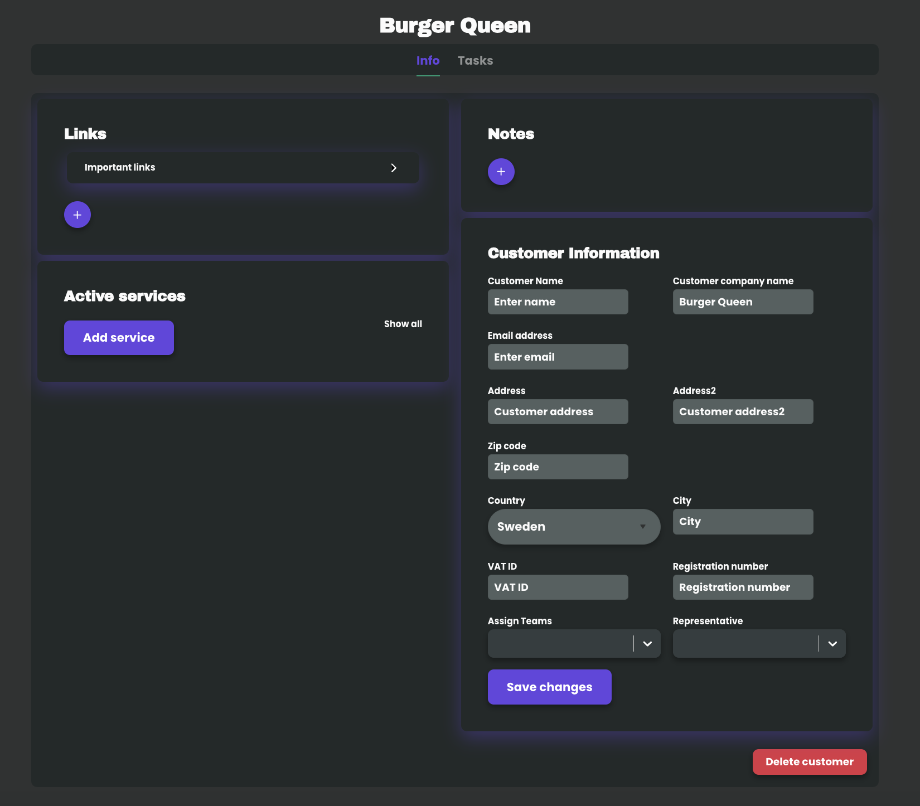920x806 pixels.
Task: Click the plus icon to add a link
Action: point(76,214)
